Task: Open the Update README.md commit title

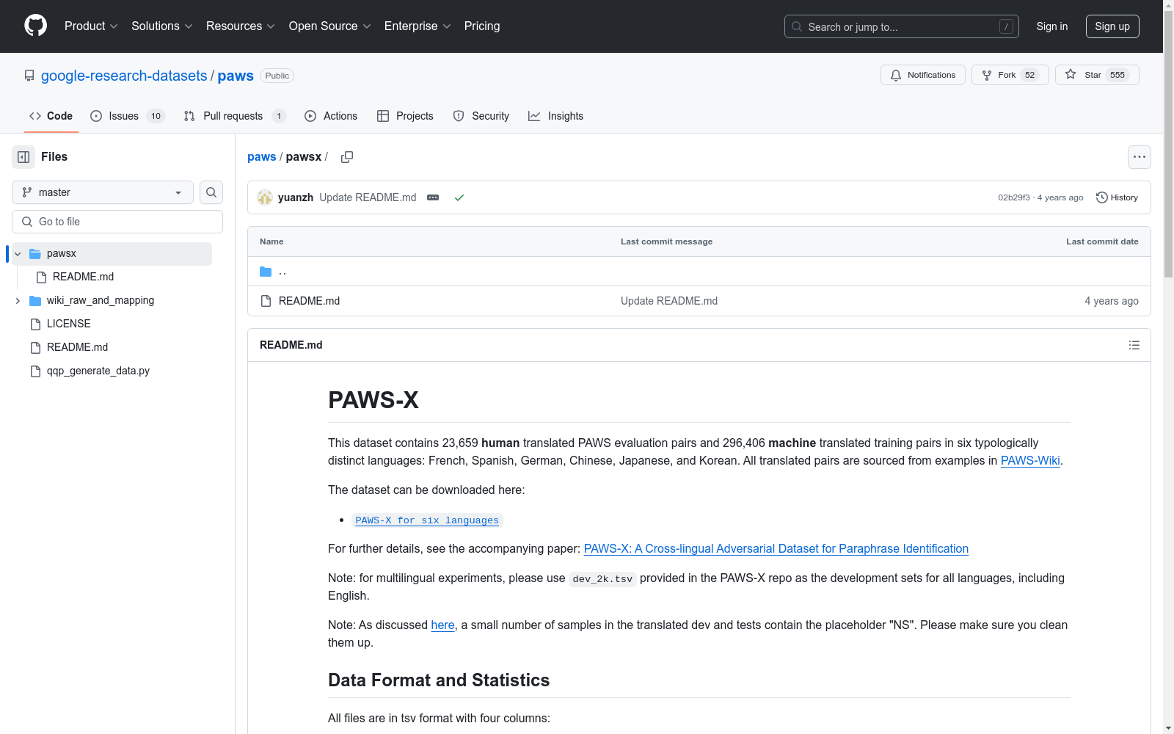Action: 368,197
